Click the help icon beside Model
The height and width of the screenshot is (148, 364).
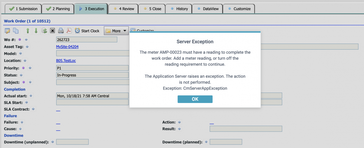click(20, 53)
